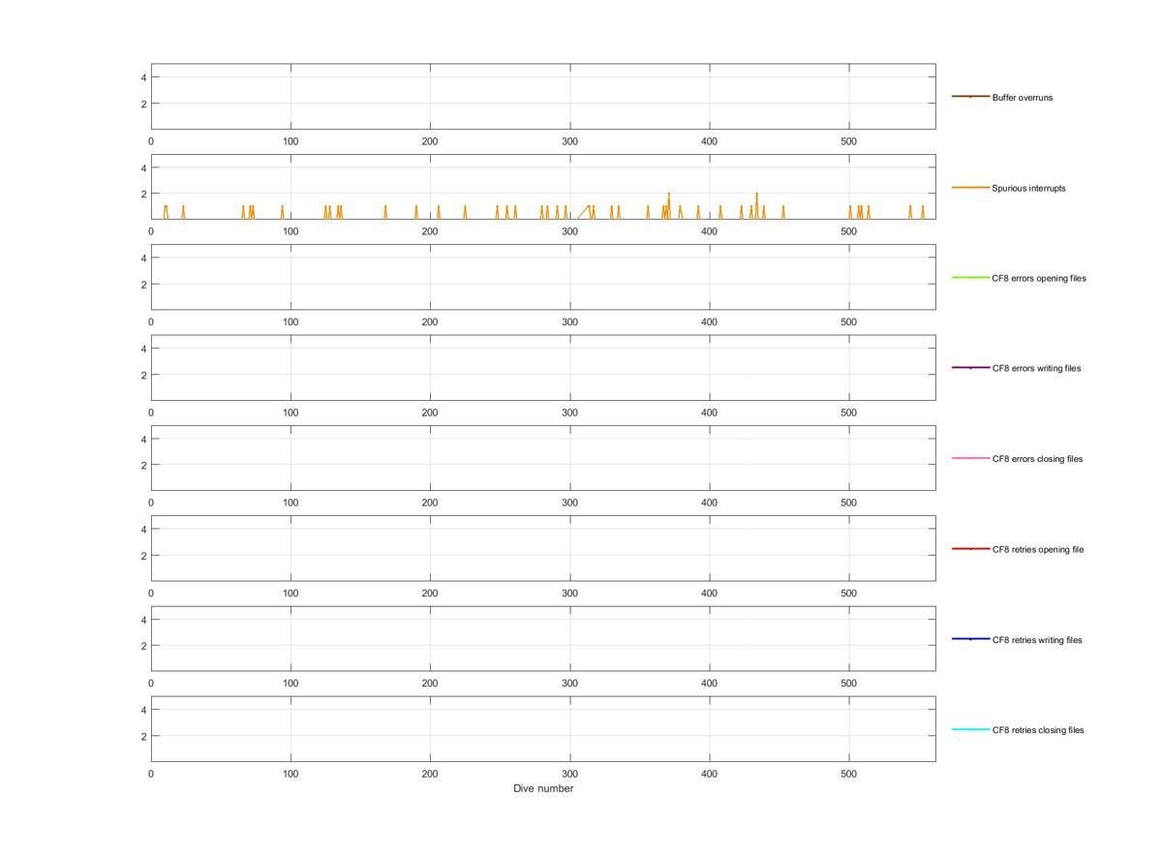Screen dimensions: 1162x857
Task: Pick the brown Buffer overruns legend line
Action: point(970,97)
